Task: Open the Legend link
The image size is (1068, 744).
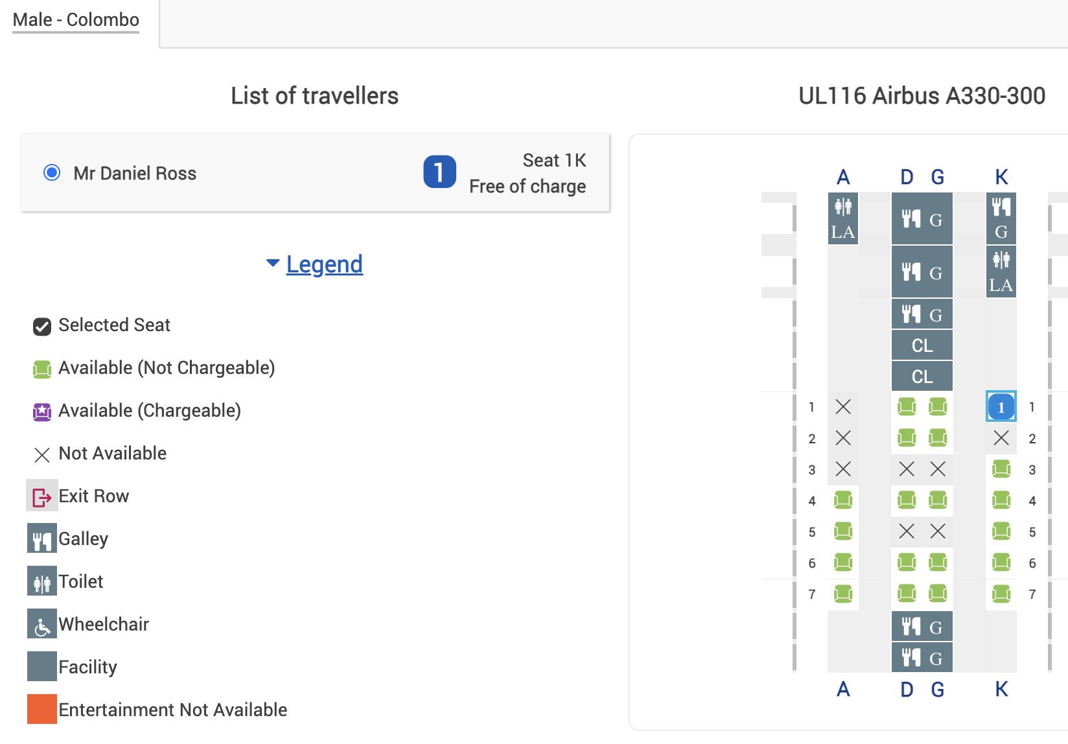Action: (x=325, y=264)
